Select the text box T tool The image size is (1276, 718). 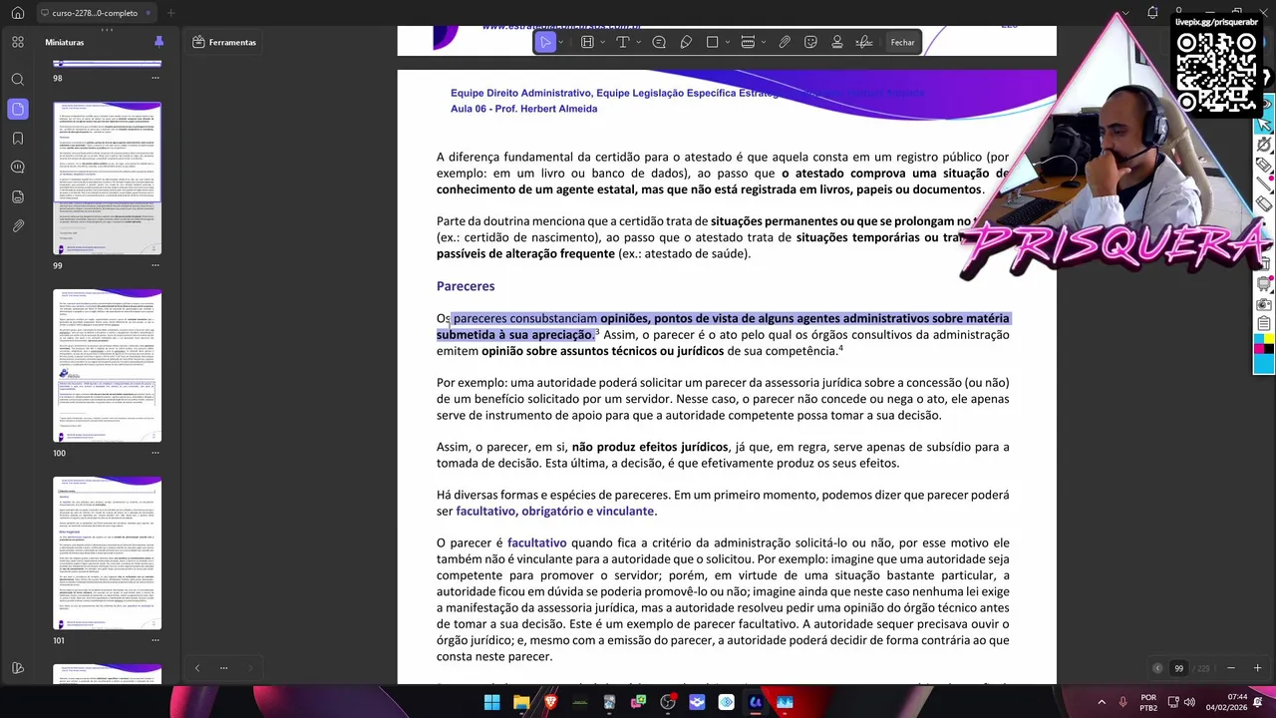[x=623, y=42]
